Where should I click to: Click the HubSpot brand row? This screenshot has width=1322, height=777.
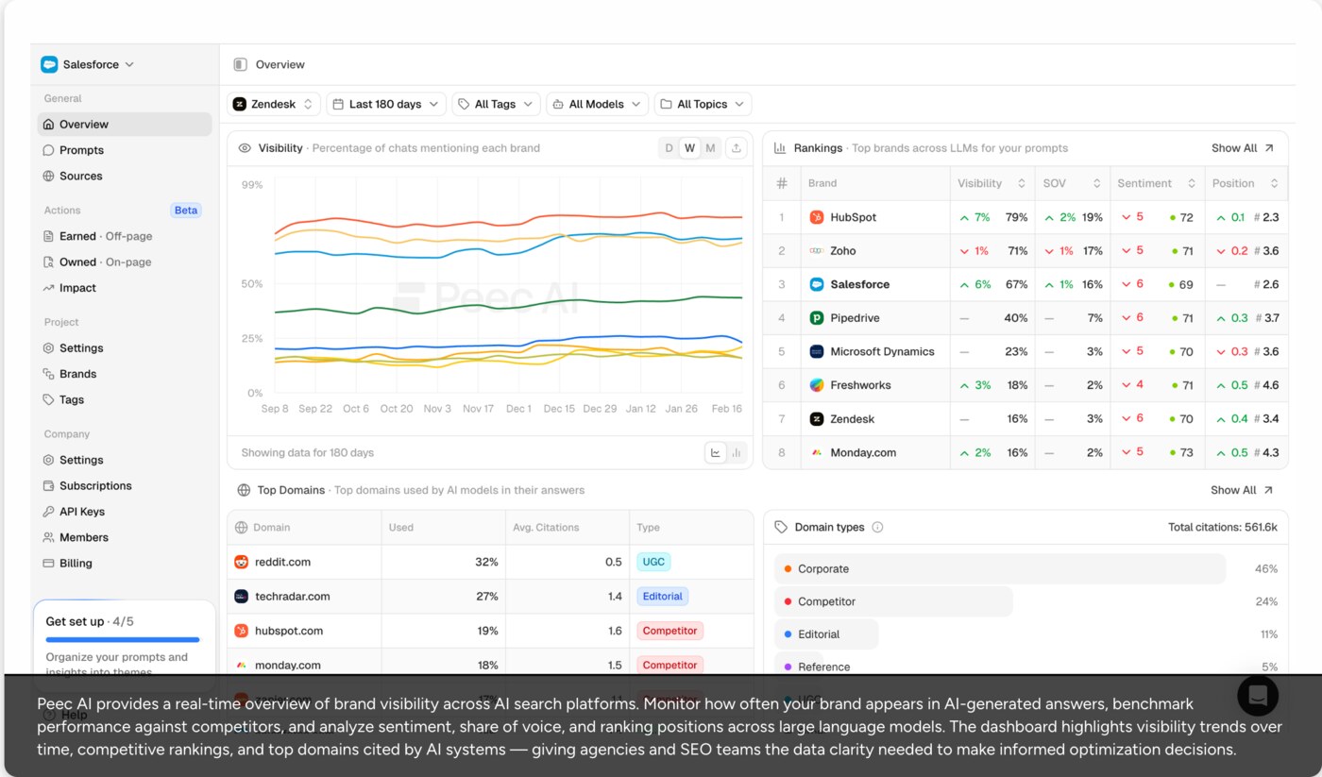(1025, 217)
